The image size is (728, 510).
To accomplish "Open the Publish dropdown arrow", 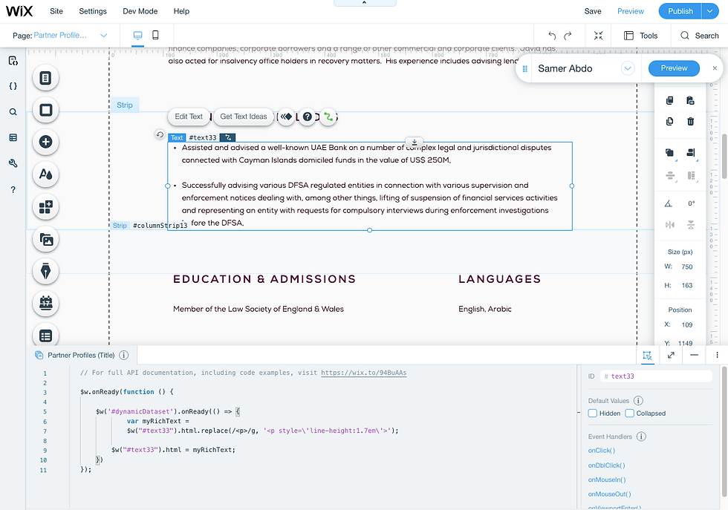I will coord(709,11).
